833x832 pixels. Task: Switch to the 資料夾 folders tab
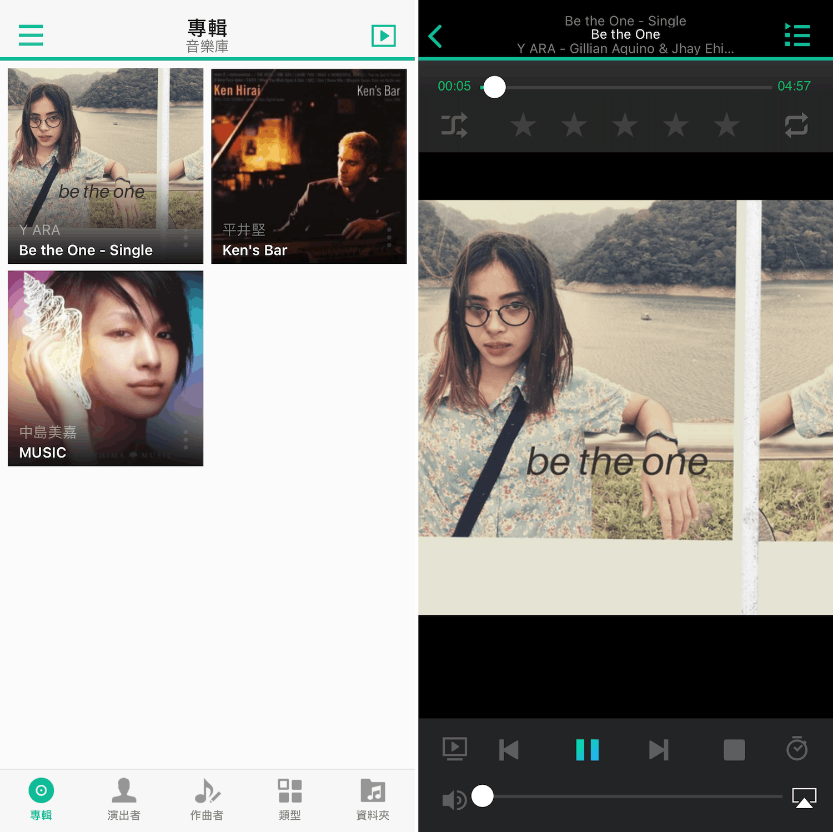coord(373,799)
